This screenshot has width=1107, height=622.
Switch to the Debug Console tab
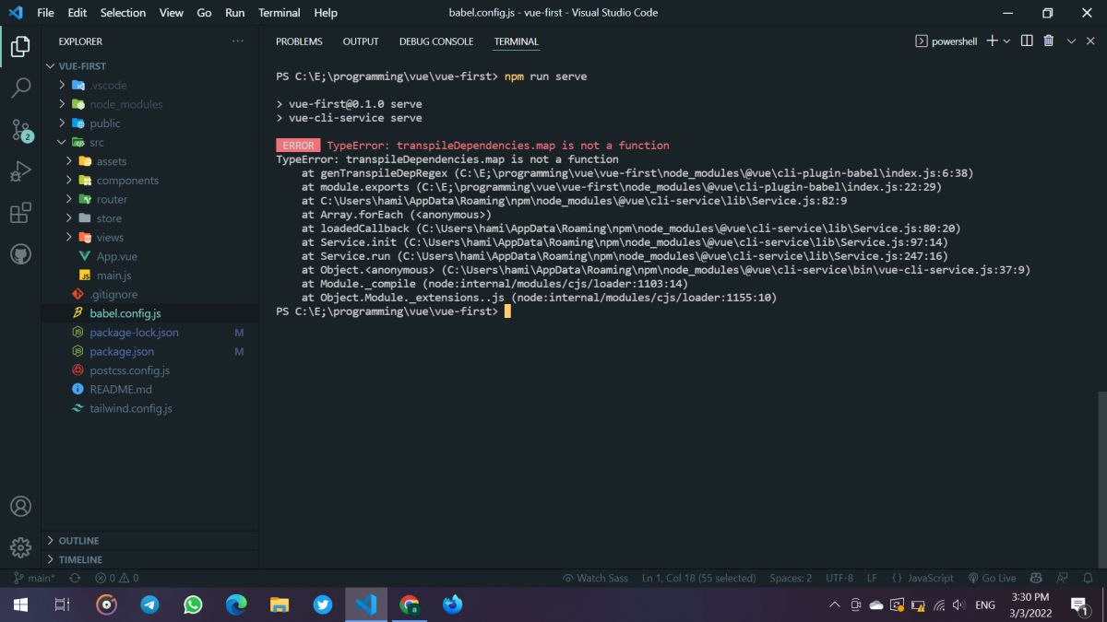click(x=436, y=41)
